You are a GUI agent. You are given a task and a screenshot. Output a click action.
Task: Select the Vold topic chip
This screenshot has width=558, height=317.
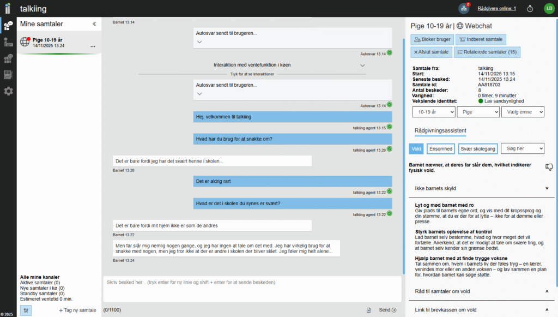(416, 148)
